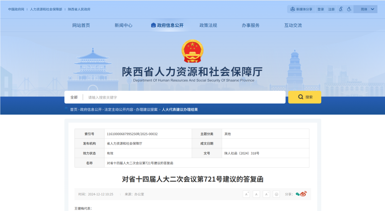Viewport: 385px width, 211px height.
Task: Click the 登录 login link
Action: [321, 9]
